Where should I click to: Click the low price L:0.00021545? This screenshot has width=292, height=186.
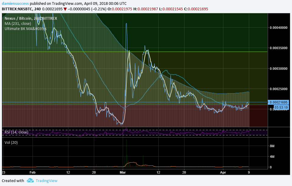[171, 9]
